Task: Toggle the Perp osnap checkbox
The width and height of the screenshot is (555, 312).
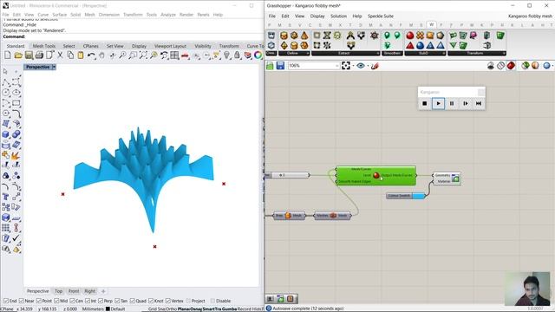Action: [101, 301]
